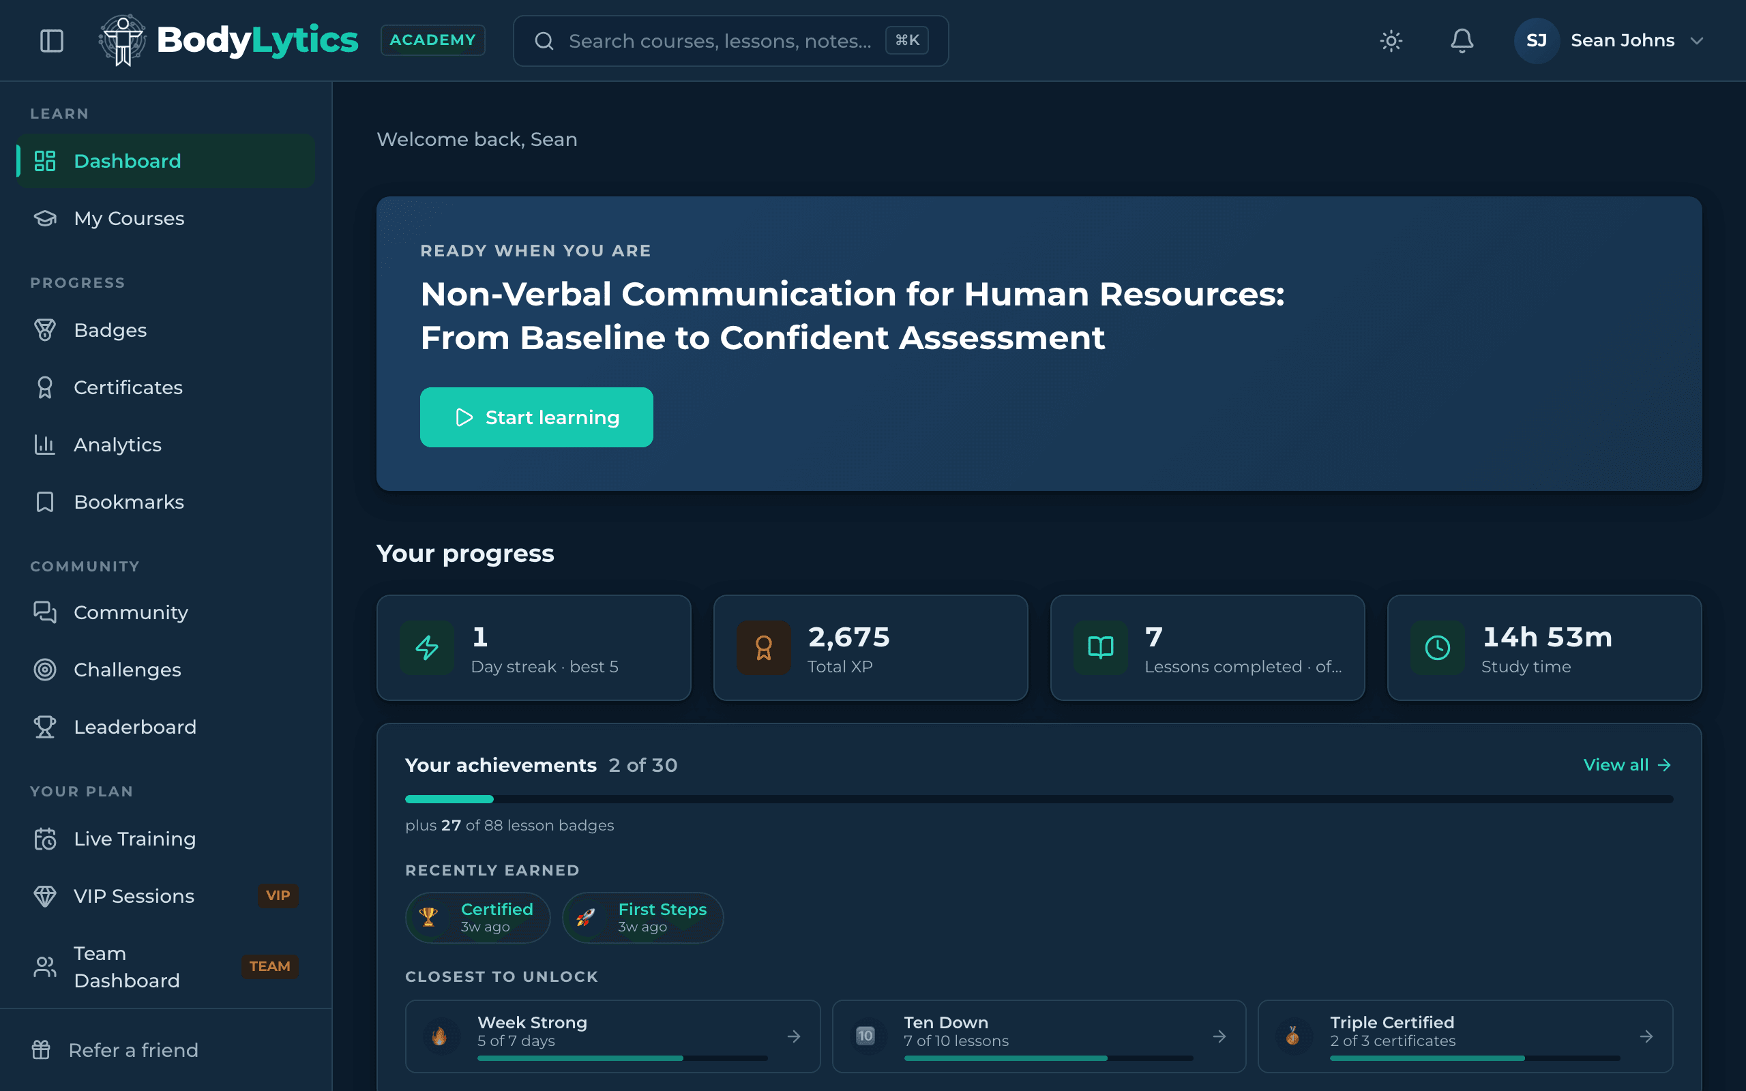Click the SJ avatar circle
The width and height of the screenshot is (1746, 1091).
point(1537,40)
